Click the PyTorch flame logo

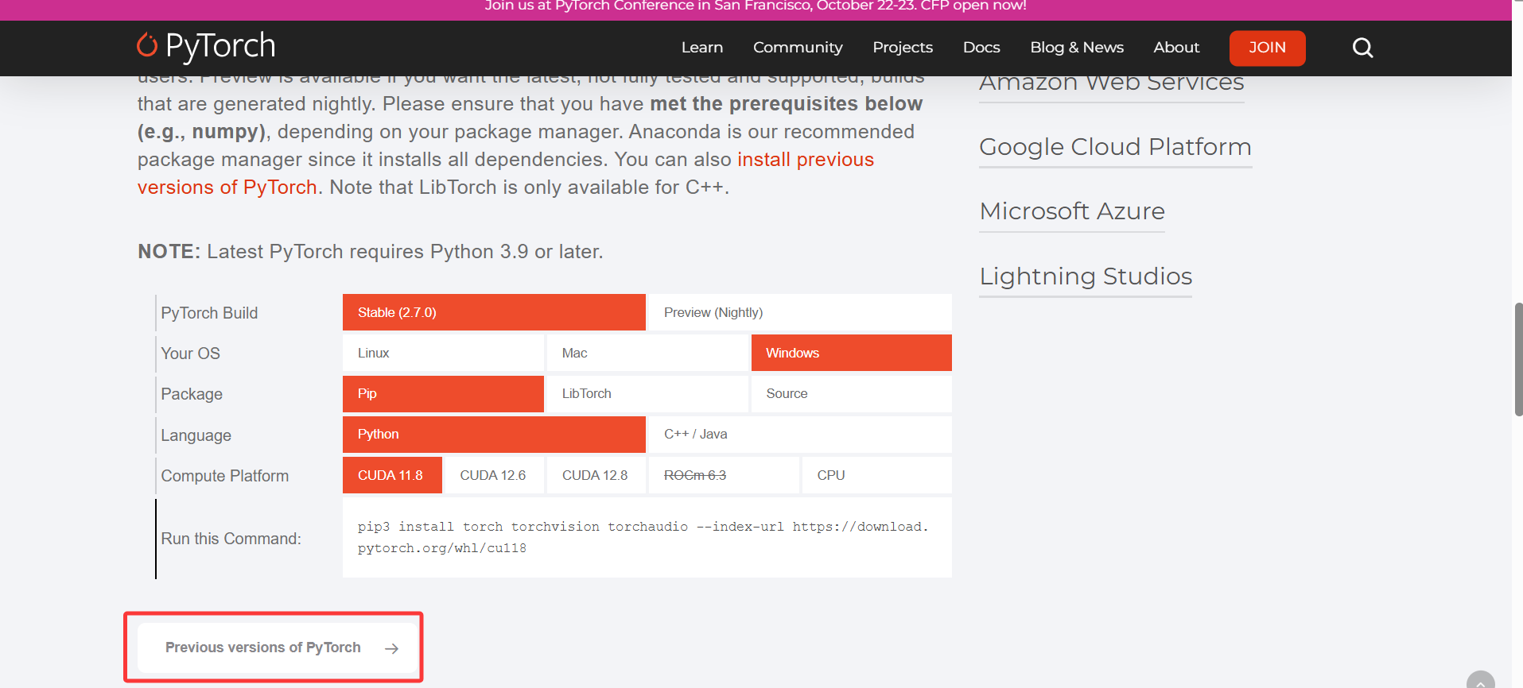pos(147,45)
